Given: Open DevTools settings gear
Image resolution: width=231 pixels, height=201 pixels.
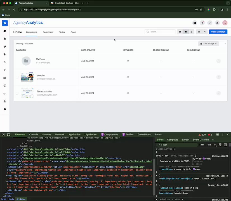Looking at the screenshot, I should 218,135.
